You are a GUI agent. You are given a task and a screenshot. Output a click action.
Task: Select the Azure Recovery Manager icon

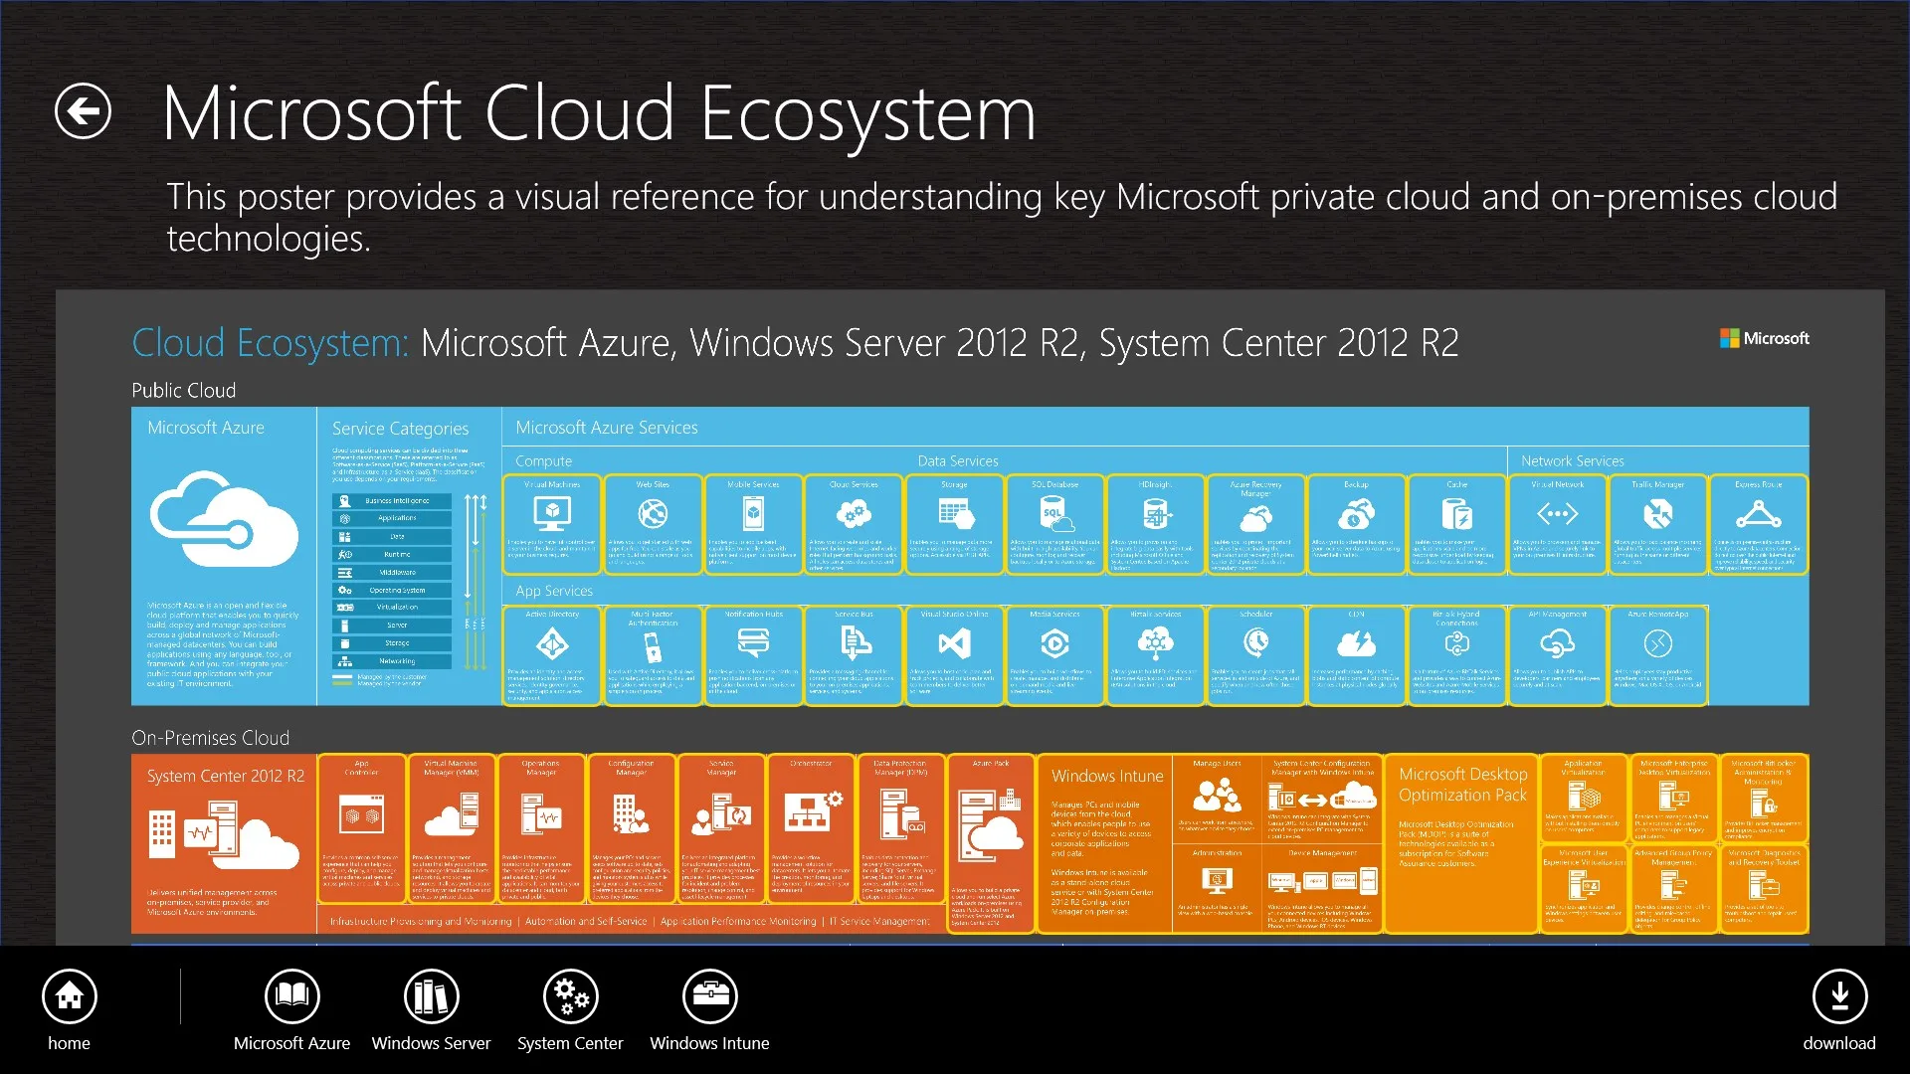[x=1255, y=518]
